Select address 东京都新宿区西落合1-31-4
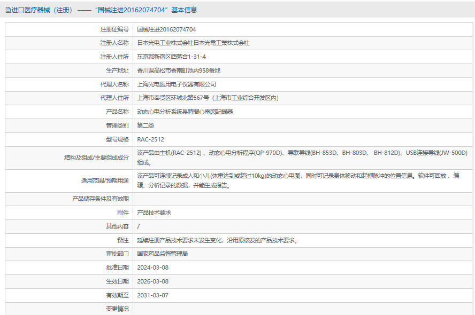Viewport: 475px width, 315px height. [x=172, y=57]
